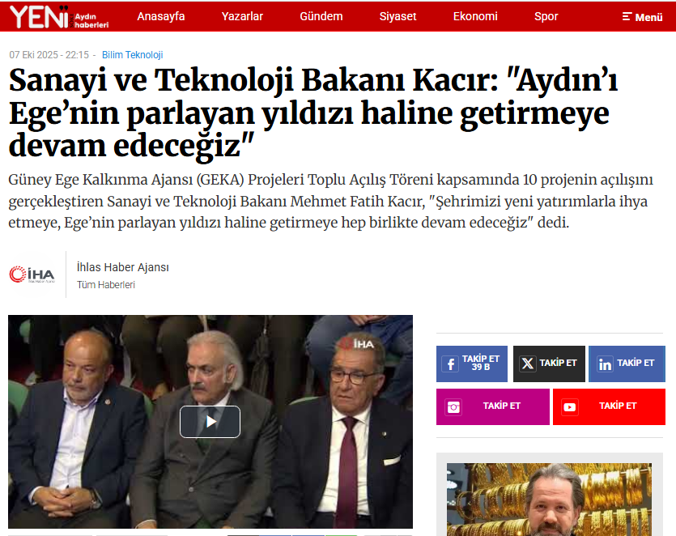View Tüm Haberleri from the agency

(106, 285)
